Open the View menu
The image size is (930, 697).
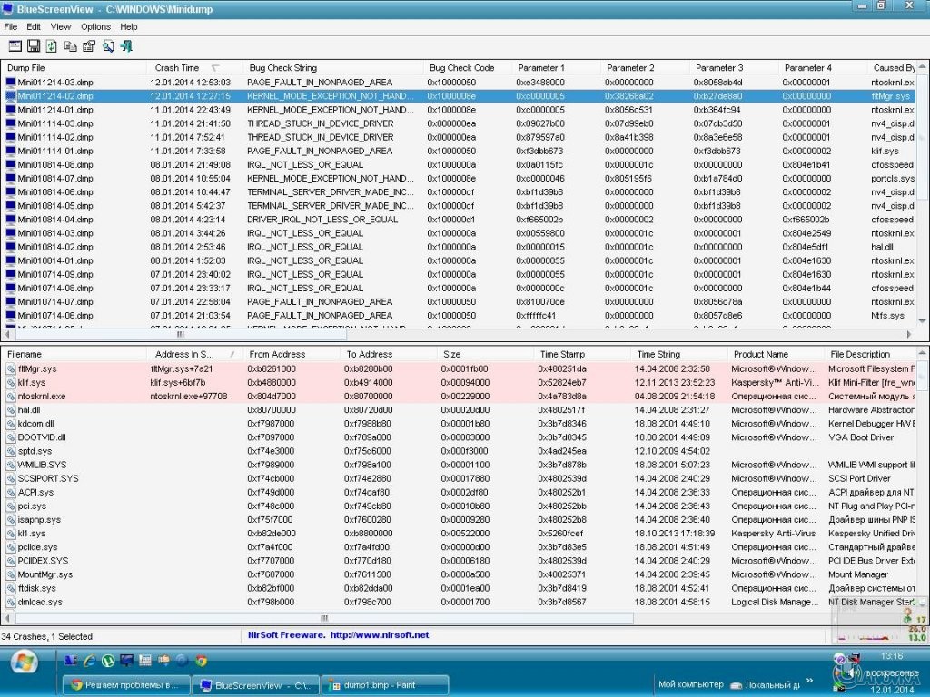(61, 27)
